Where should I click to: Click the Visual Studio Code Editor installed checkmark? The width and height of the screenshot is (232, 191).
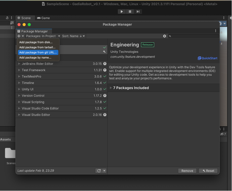tap(105, 108)
